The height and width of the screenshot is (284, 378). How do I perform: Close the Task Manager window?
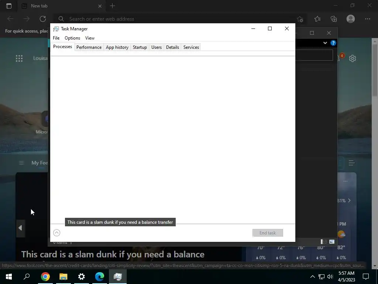[x=286, y=28]
